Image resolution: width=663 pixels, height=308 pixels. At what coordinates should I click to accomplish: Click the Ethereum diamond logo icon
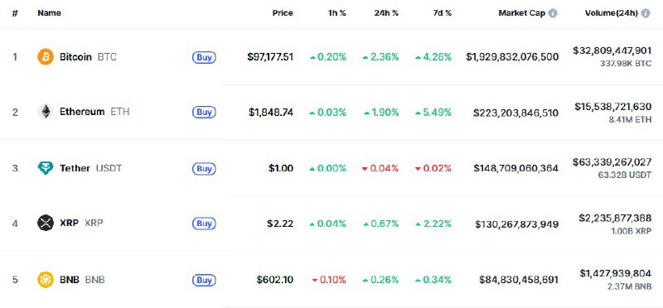pyautogui.click(x=46, y=112)
